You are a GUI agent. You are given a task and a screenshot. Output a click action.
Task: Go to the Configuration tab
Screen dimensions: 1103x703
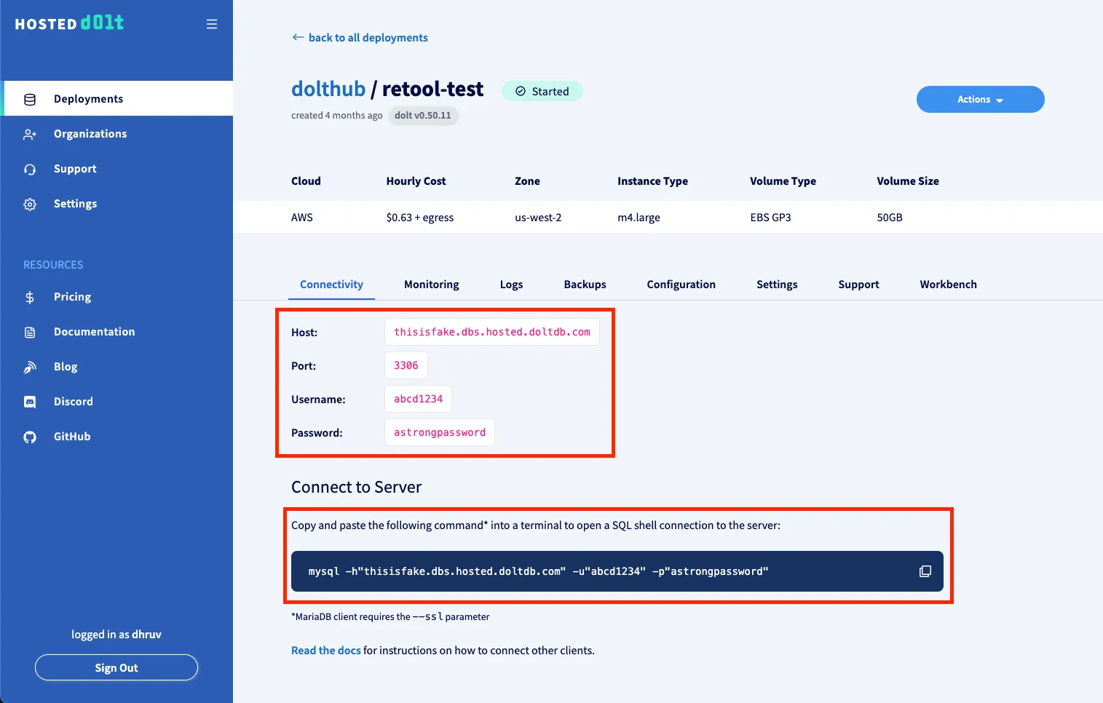pos(681,285)
